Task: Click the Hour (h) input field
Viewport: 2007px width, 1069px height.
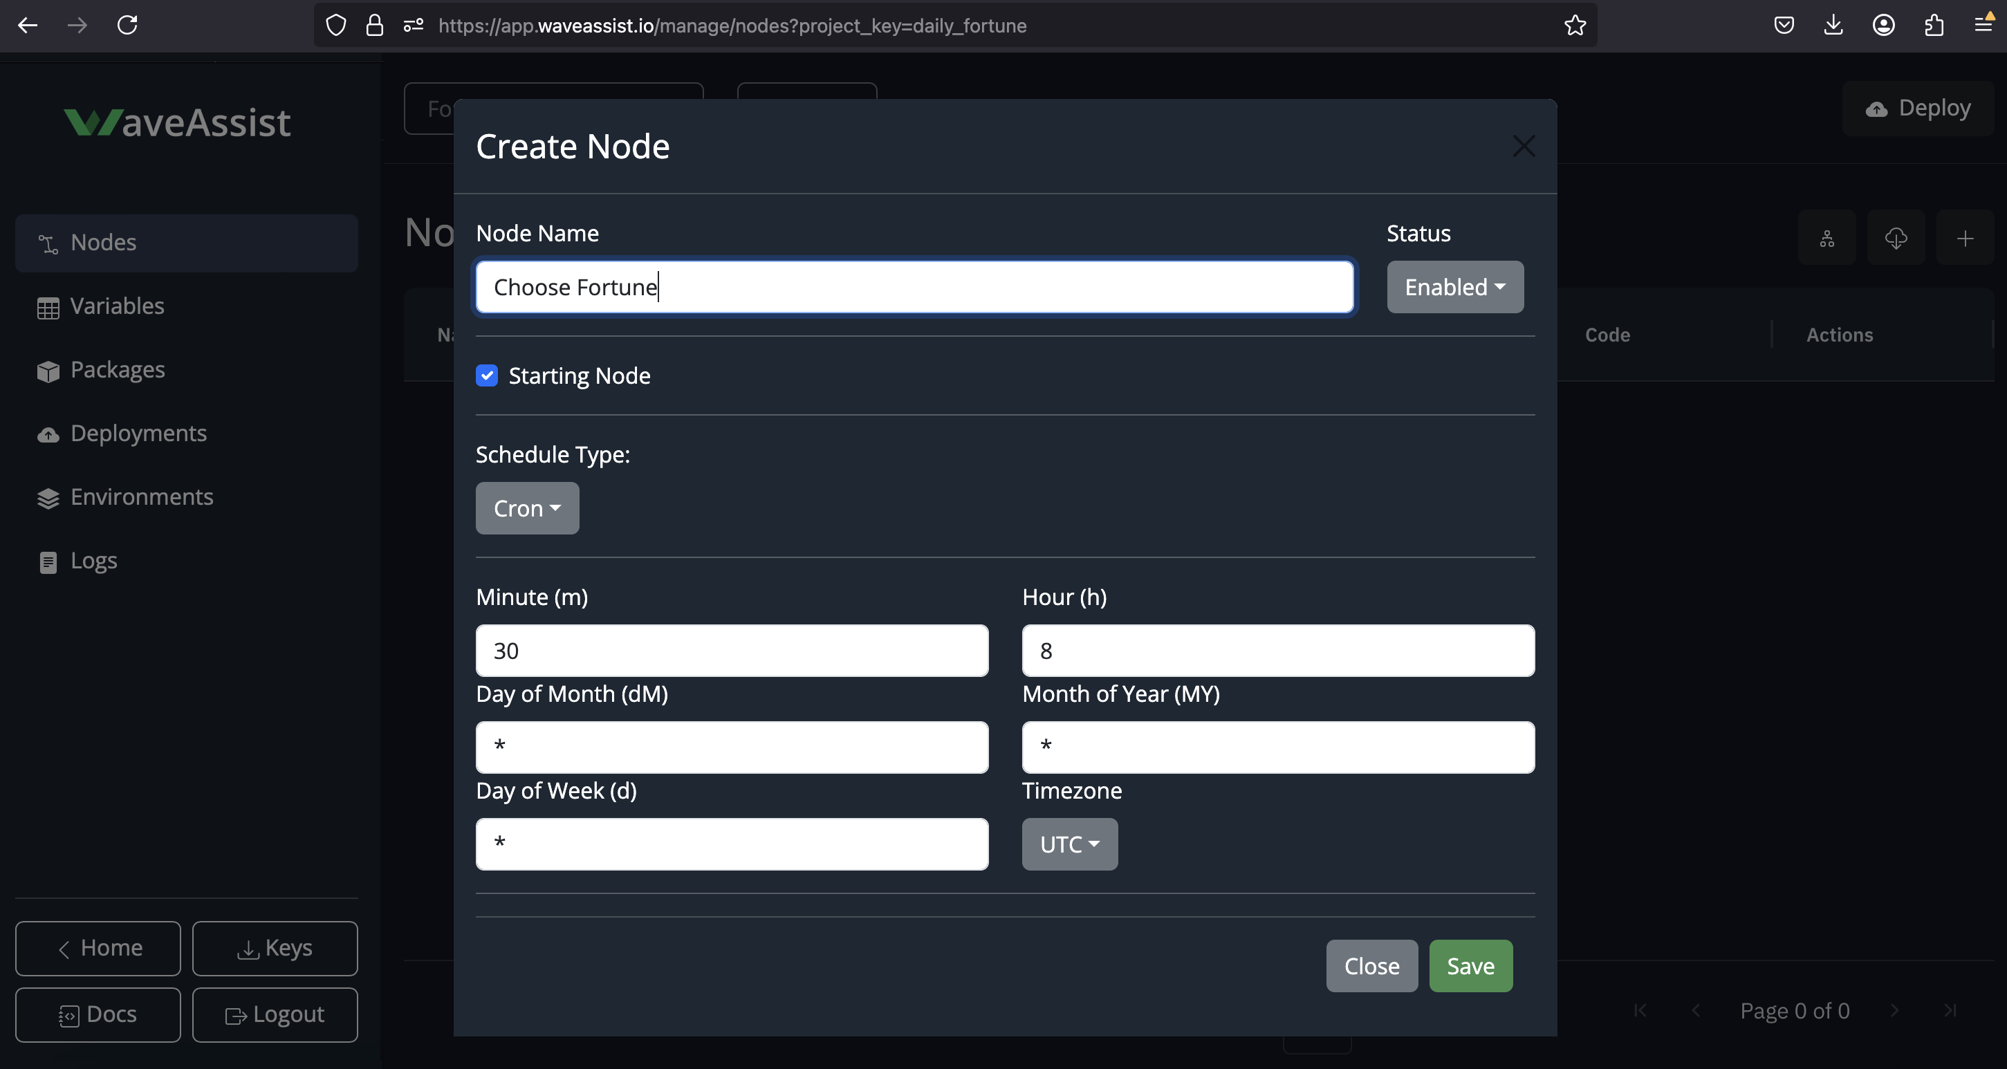Action: point(1278,651)
